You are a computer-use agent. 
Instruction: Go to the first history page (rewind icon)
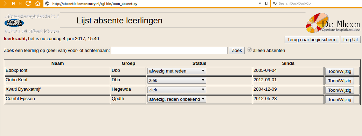(x=13, y=3)
